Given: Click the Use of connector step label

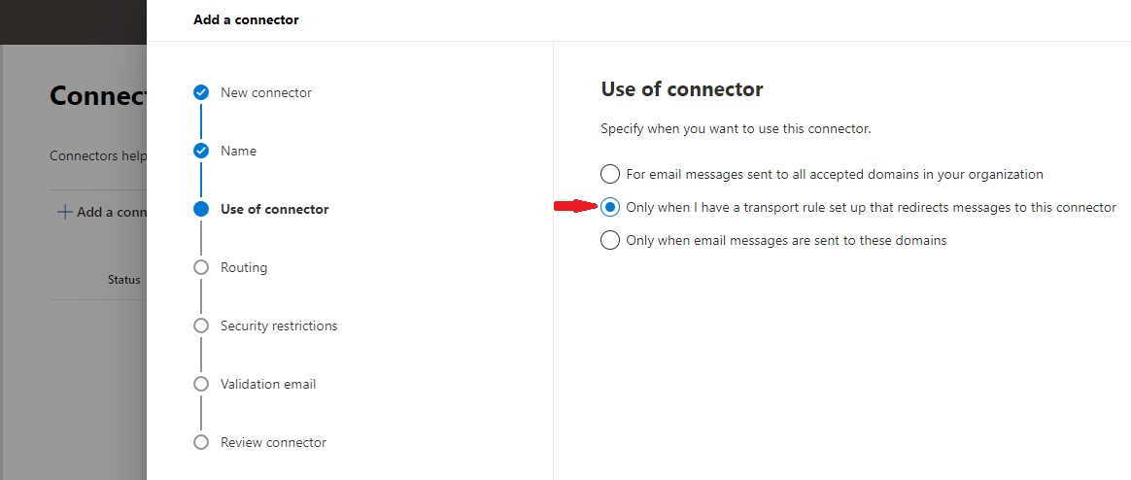Looking at the screenshot, I should [275, 209].
